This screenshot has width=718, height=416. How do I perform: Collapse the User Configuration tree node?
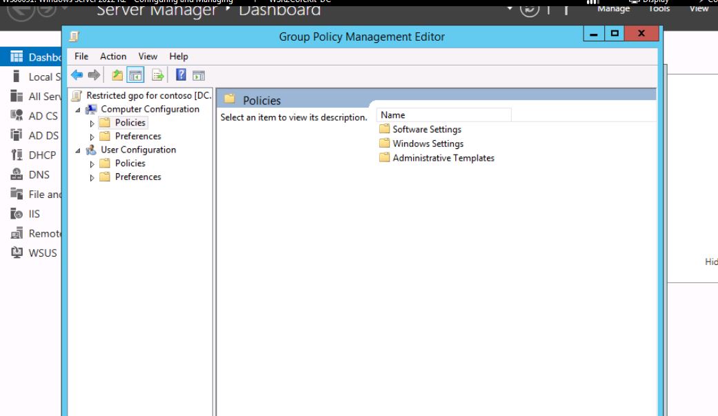click(x=78, y=150)
